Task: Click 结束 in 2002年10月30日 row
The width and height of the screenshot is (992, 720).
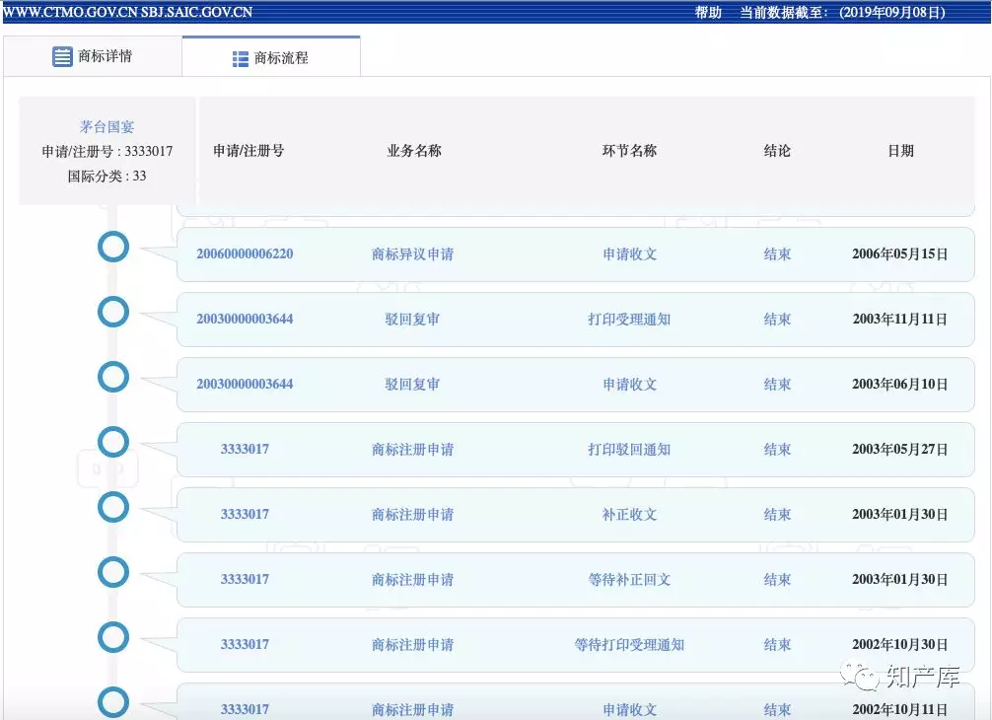Action: [x=777, y=645]
